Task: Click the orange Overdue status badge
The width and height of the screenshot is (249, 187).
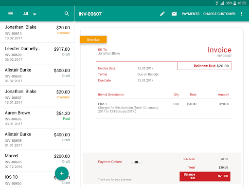Action: point(93,39)
